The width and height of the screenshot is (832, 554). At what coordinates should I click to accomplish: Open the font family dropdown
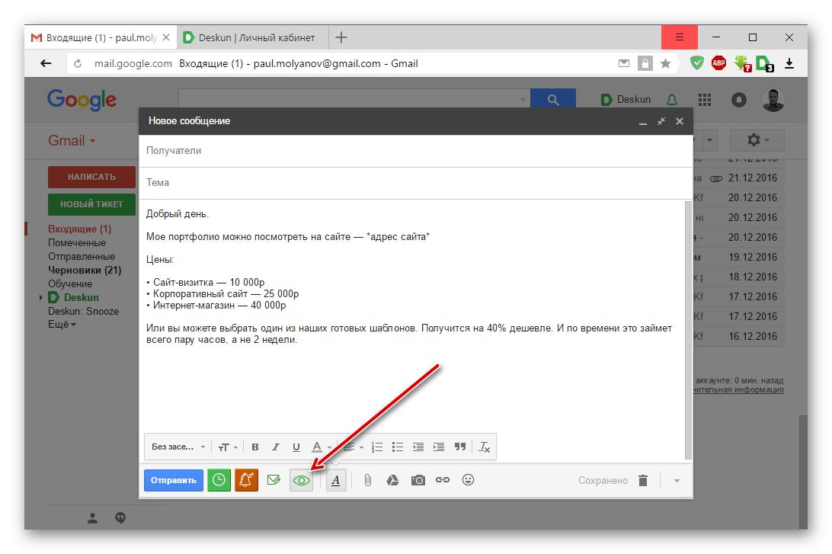(x=178, y=447)
